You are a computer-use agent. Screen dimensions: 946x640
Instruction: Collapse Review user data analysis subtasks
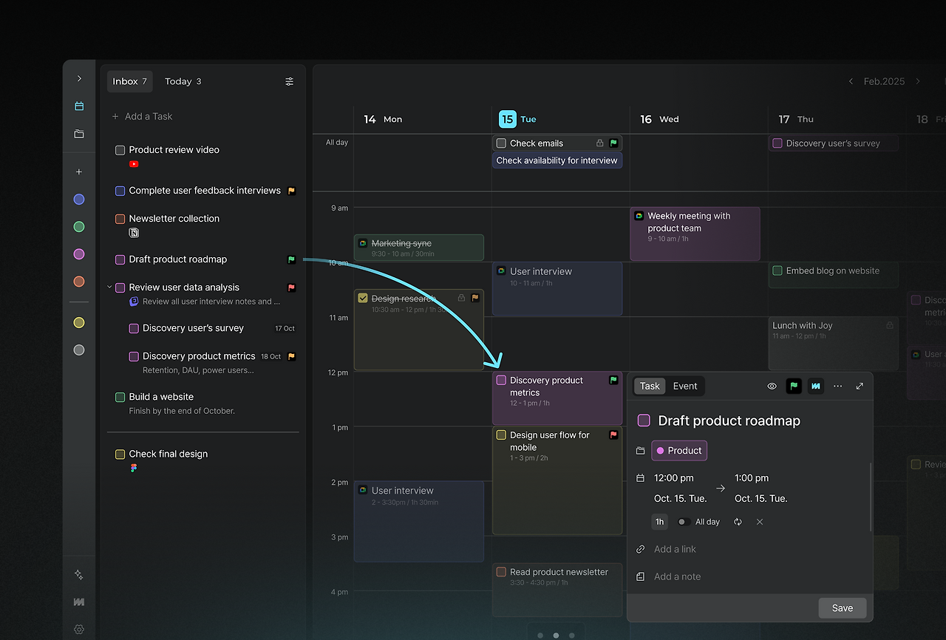point(110,287)
